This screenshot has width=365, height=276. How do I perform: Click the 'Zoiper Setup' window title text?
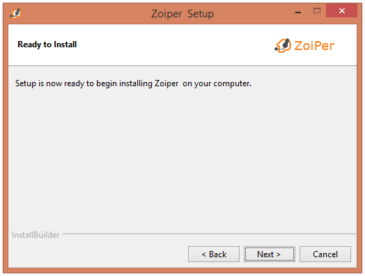point(182,14)
